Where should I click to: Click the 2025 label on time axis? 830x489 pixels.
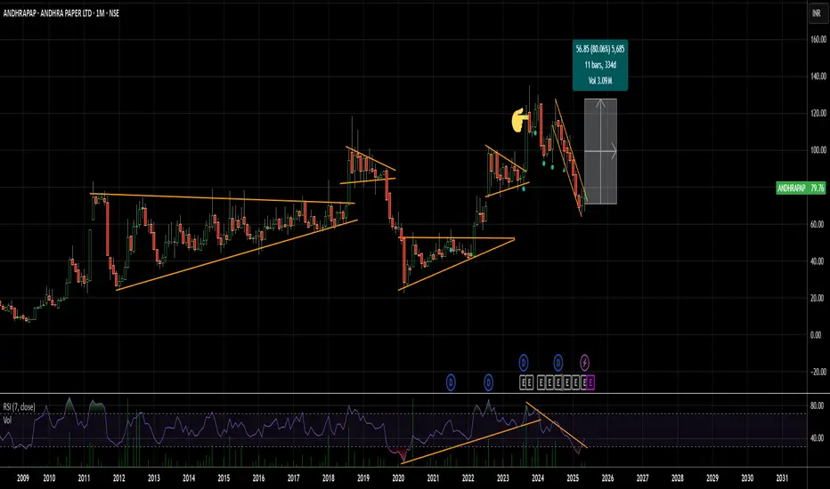point(573,478)
